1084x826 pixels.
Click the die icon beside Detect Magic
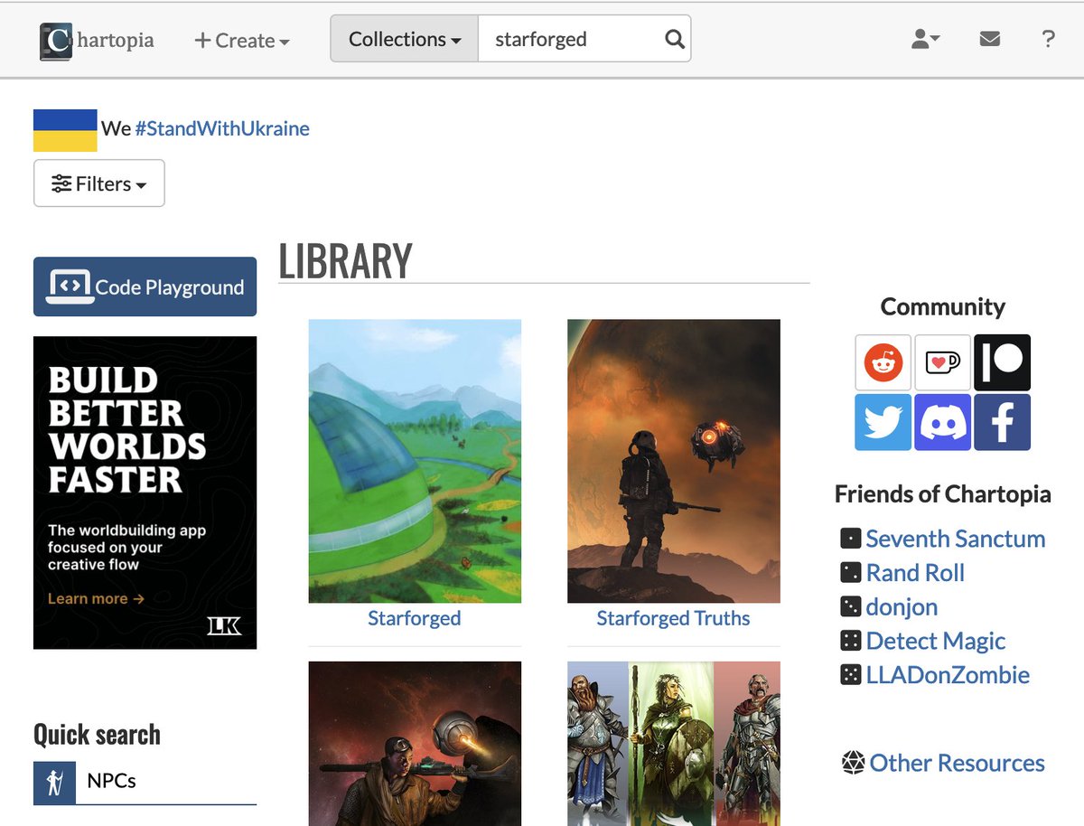click(x=850, y=641)
